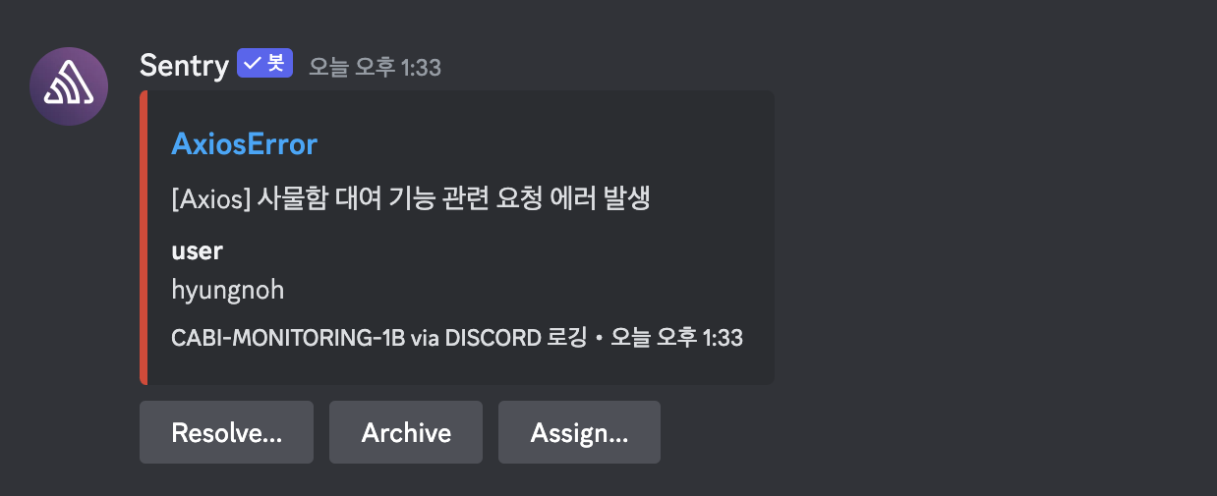The image size is (1217, 496).
Task: Open the Resolve... options
Action: (226, 432)
